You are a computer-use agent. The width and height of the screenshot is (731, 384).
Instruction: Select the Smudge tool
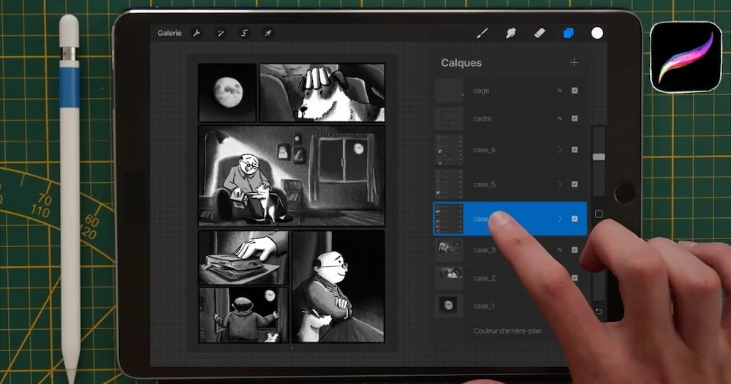pyautogui.click(x=511, y=33)
